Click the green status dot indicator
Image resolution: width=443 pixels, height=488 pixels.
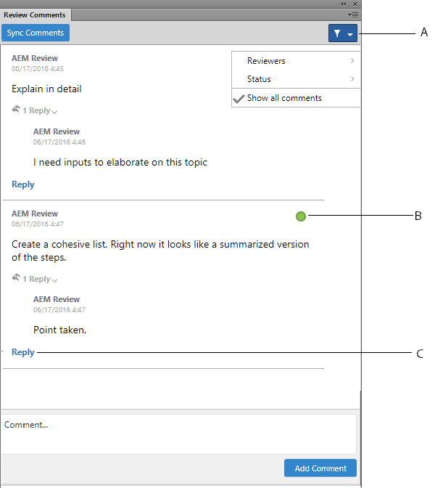pyautogui.click(x=301, y=216)
